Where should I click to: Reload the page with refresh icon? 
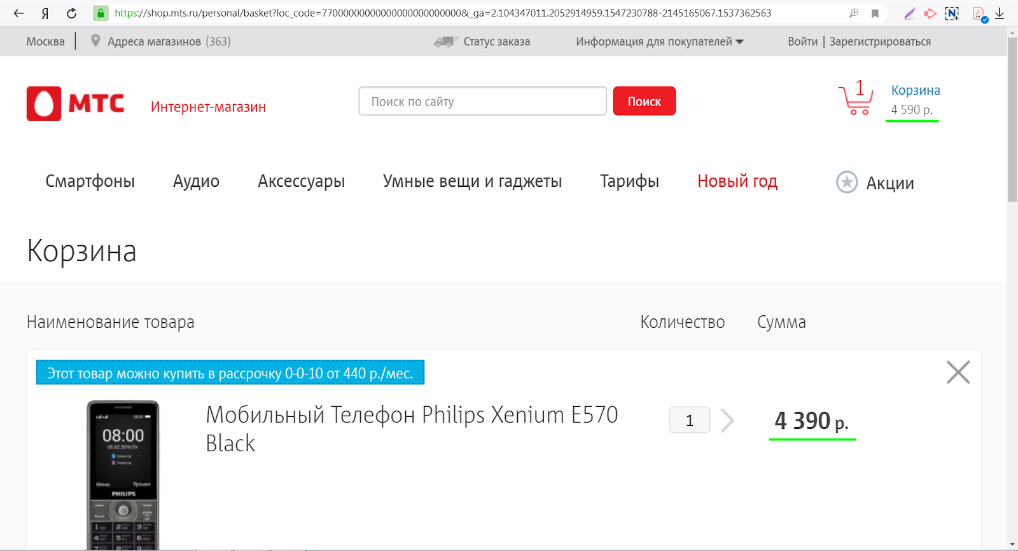71,13
